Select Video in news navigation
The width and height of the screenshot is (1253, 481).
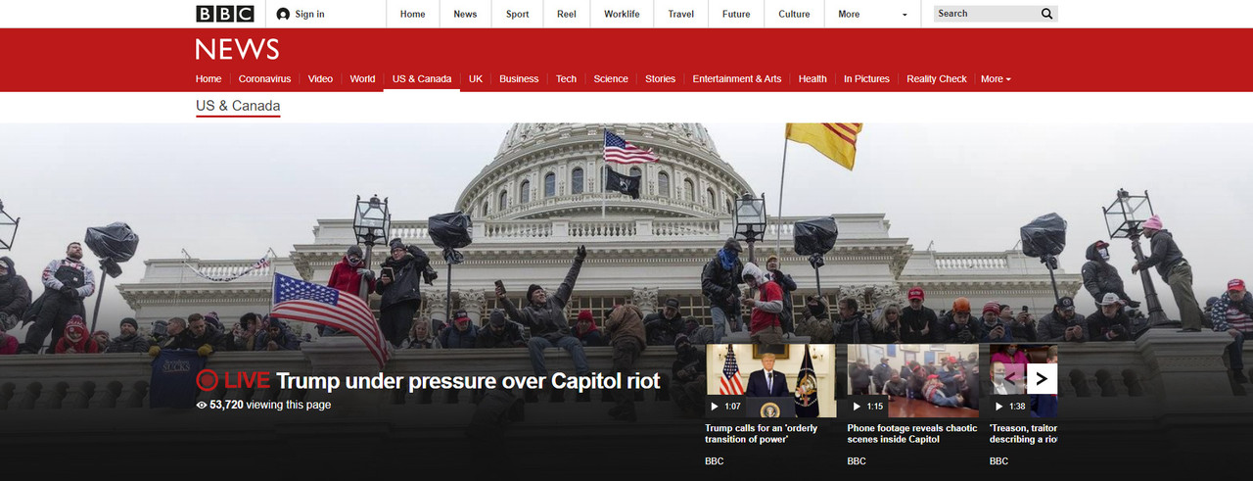[320, 78]
